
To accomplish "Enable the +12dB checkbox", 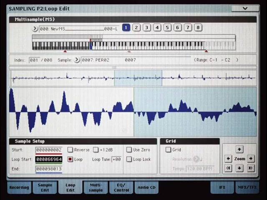I will (x=96, y=150).
